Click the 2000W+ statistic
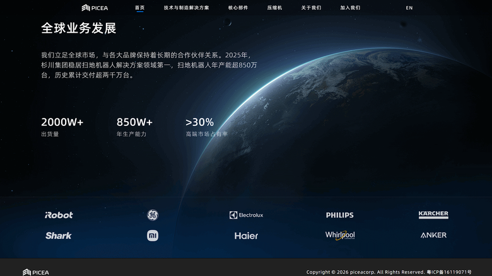 pos(62,122)
